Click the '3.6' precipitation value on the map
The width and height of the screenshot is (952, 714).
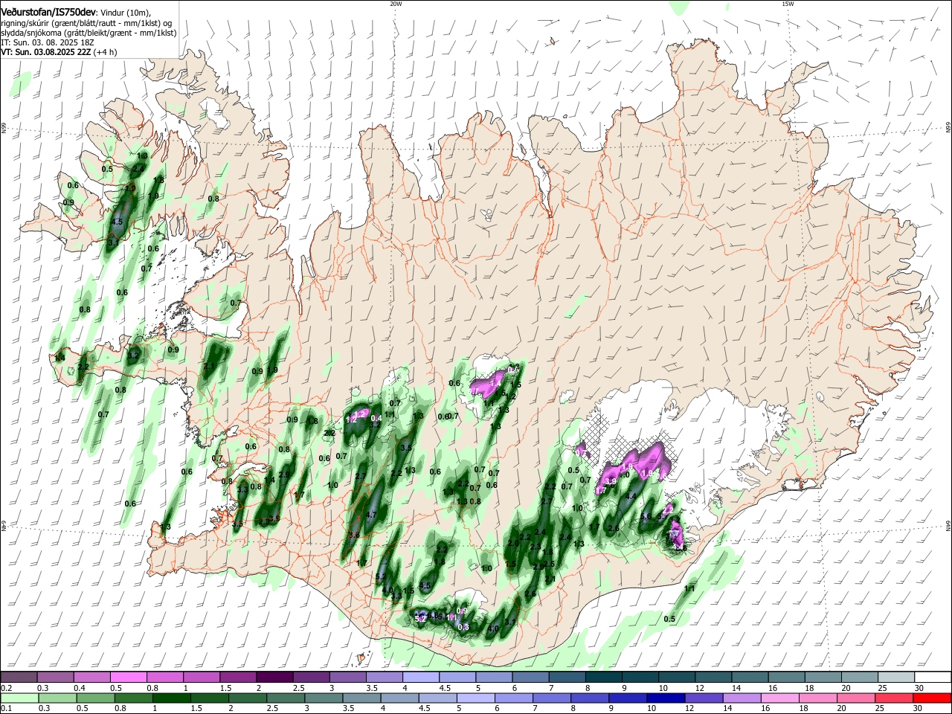(x=354, y=534)
